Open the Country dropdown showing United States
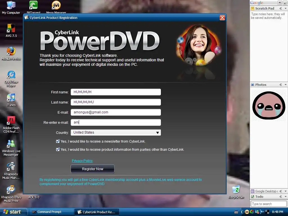The height and width of the screenshot is (216, 288). [116, 132]
